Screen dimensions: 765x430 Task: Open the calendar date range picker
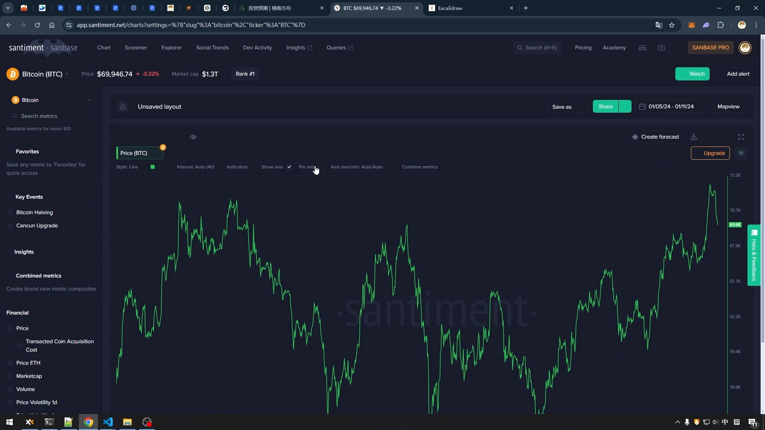tap(671, 107)
